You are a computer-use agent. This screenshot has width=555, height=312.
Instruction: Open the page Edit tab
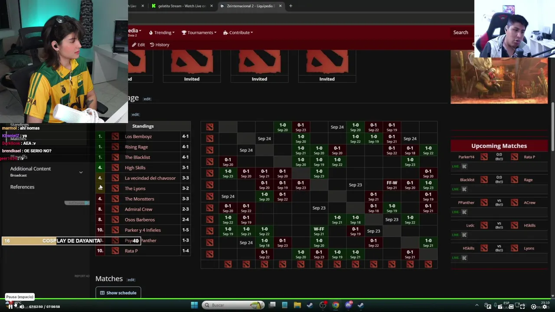pos(138,45)
